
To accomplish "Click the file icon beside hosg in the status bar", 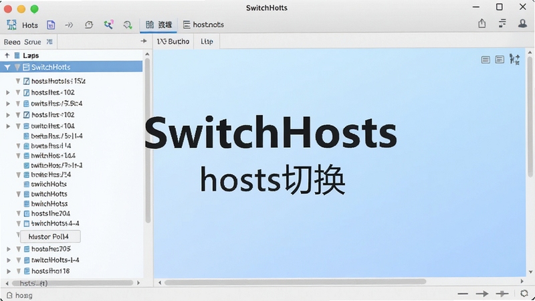I will pos(9,295).
